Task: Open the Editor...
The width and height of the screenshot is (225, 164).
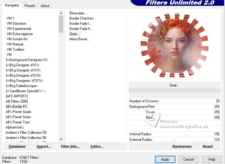Action: pyautogui.click(x=97, y=147)
